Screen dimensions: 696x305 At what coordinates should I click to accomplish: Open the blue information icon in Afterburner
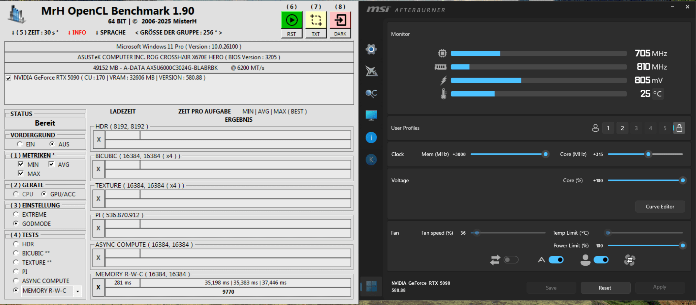[371, 137]
